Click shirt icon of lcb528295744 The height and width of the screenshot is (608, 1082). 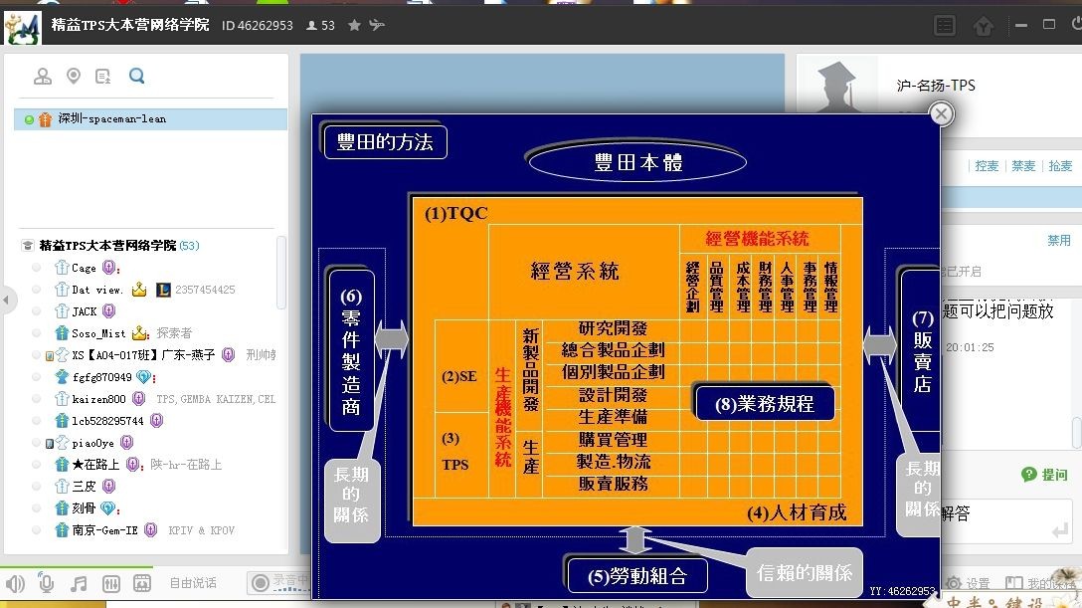click(62, 420)
